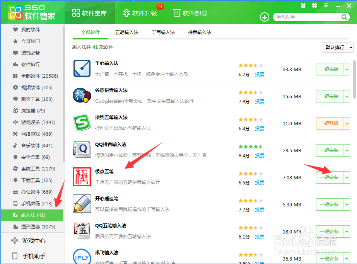Click 投票 link for 开心逍遥笔
357x264 pixels.
point(259,210)
